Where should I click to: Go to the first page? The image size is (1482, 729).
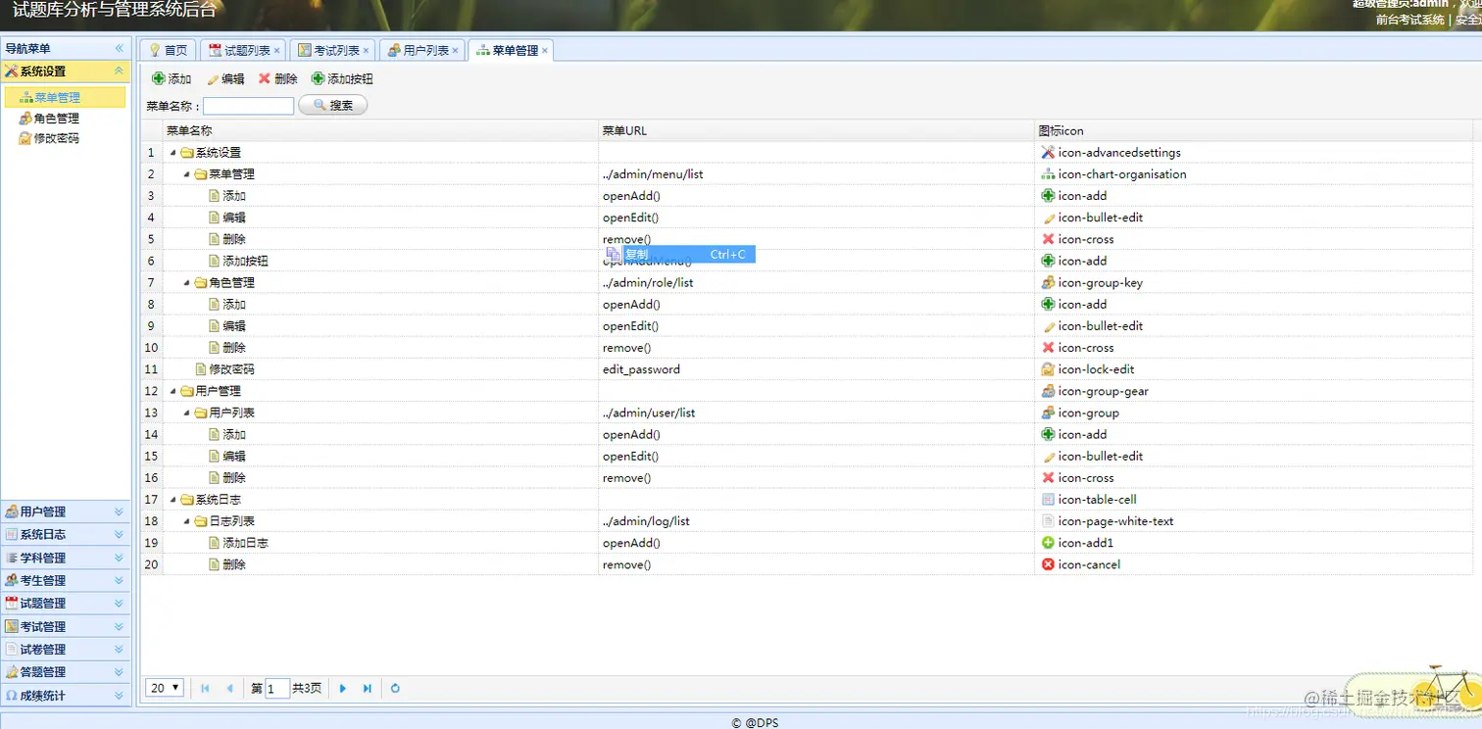[x=205, y=689]
